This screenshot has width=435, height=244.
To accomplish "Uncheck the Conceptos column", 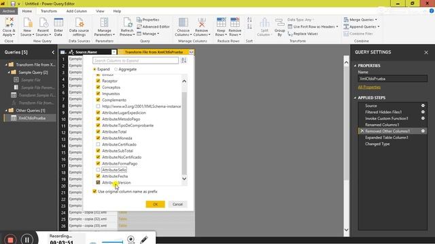I will pyautogui.click(x=98, y=87).
